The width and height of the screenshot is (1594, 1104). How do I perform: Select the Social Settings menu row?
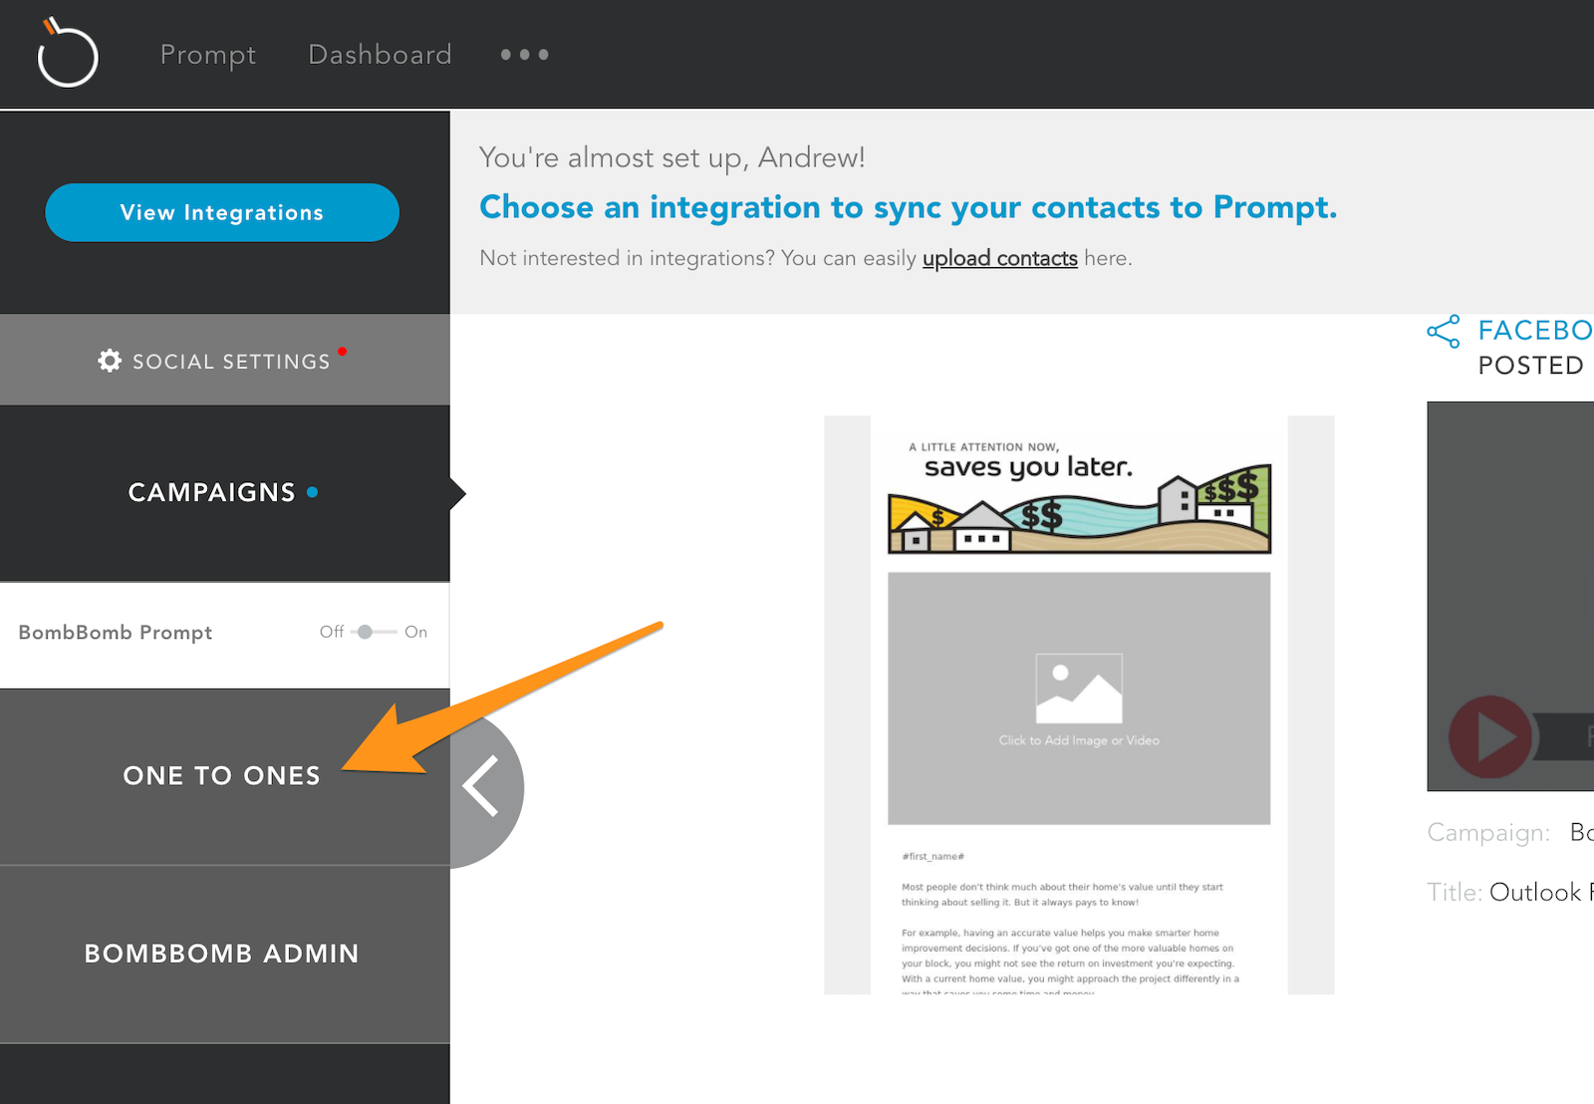click(225, 360)
